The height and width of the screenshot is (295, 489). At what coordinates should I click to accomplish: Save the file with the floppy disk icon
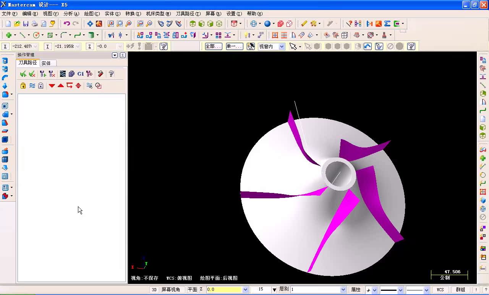pyautogui.click(x=26, y=24)
